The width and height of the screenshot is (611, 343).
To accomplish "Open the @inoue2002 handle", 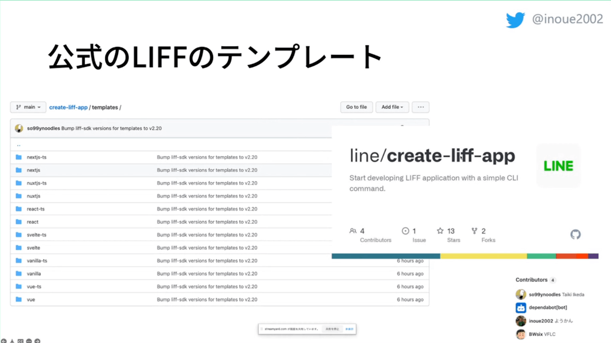I will point(567,19).
